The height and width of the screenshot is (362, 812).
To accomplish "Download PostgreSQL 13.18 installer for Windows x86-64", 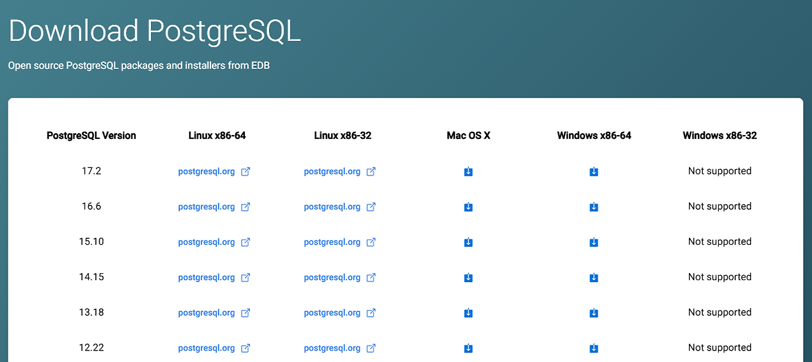I will (x=594, y=313).
